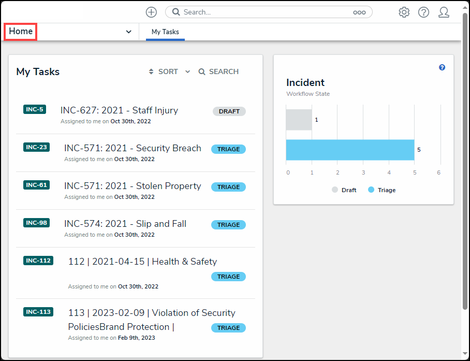Screen dimensions: 470x361
Task: Open INC-571: 2021 - Security Breach task
Action: pos(133,148)
